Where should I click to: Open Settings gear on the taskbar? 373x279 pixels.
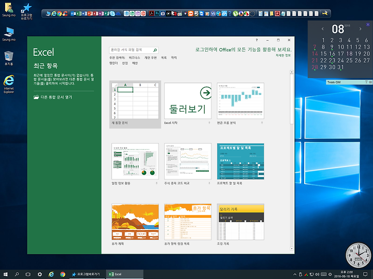(x=40, y=274)
